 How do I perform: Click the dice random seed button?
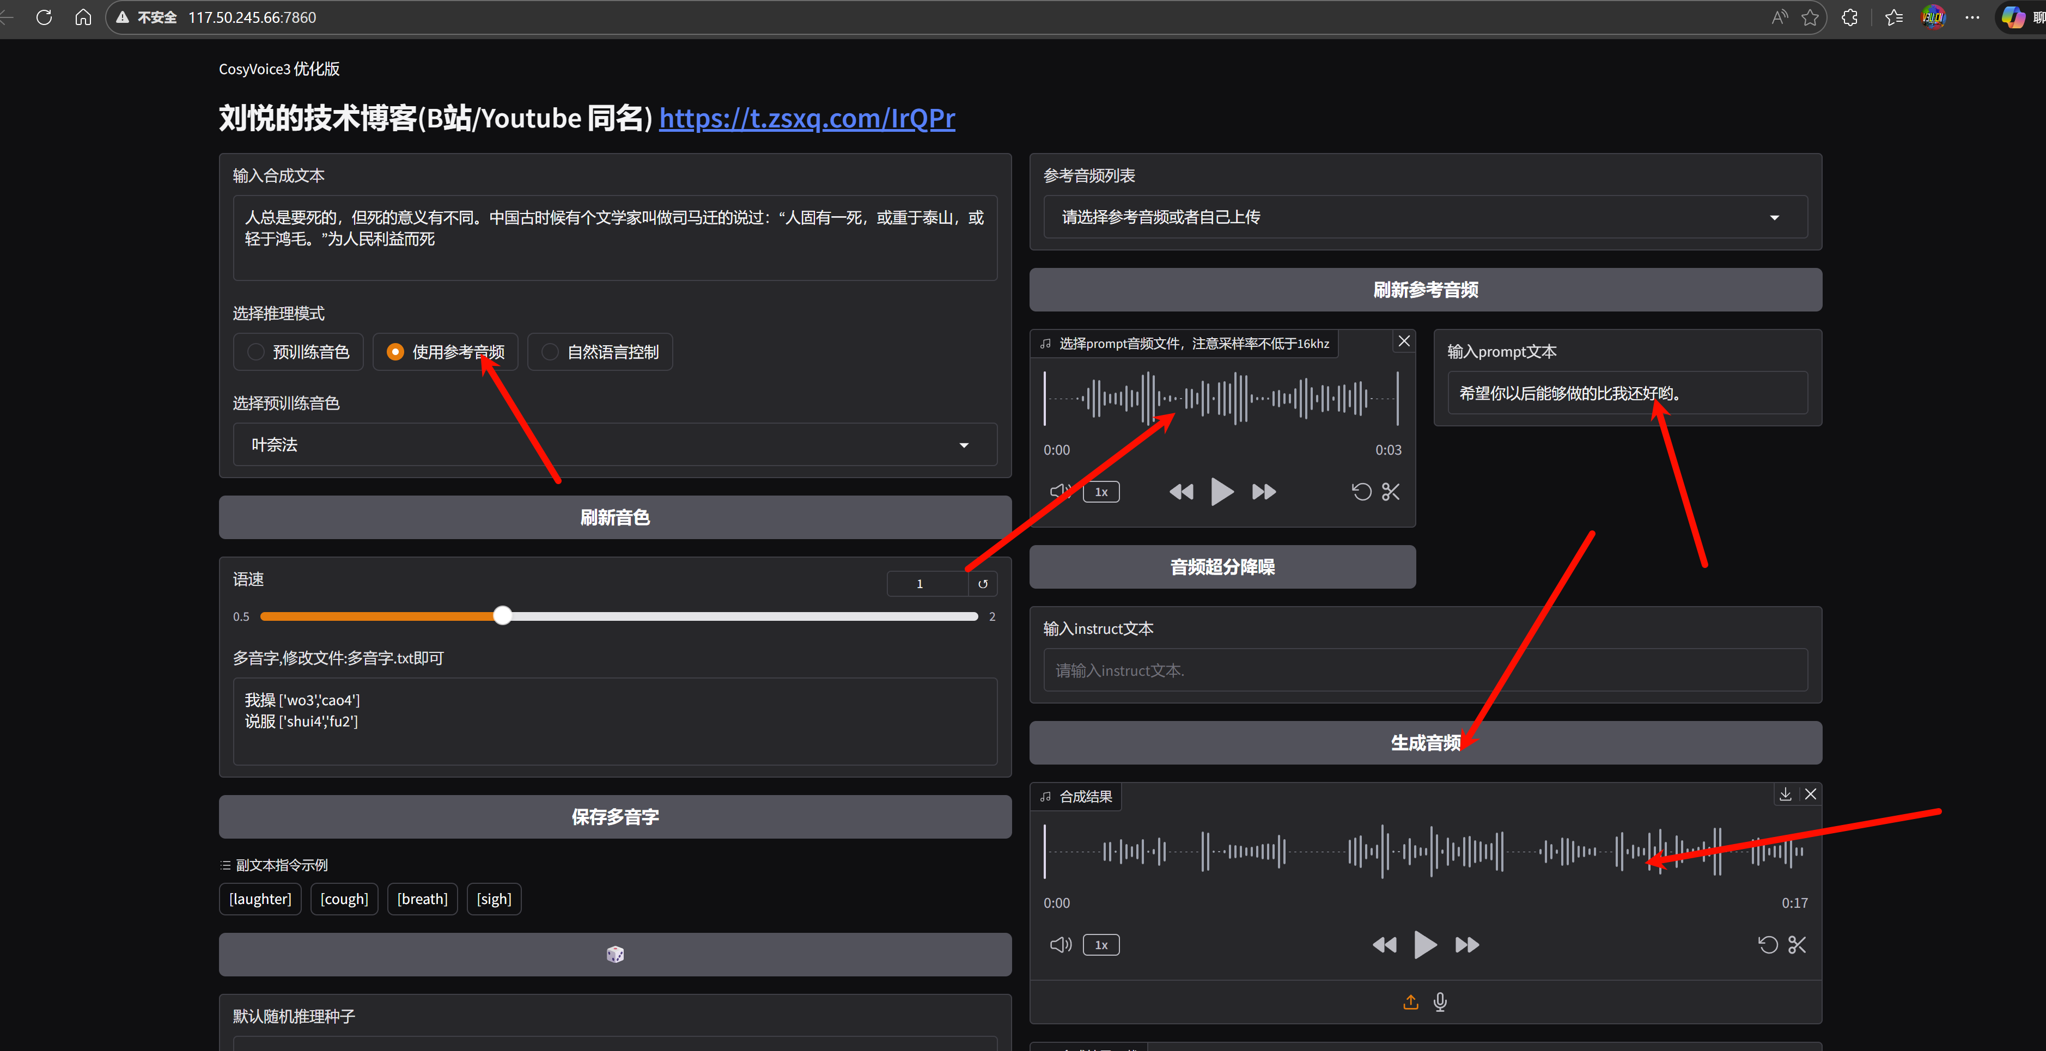tap(615, 954)
